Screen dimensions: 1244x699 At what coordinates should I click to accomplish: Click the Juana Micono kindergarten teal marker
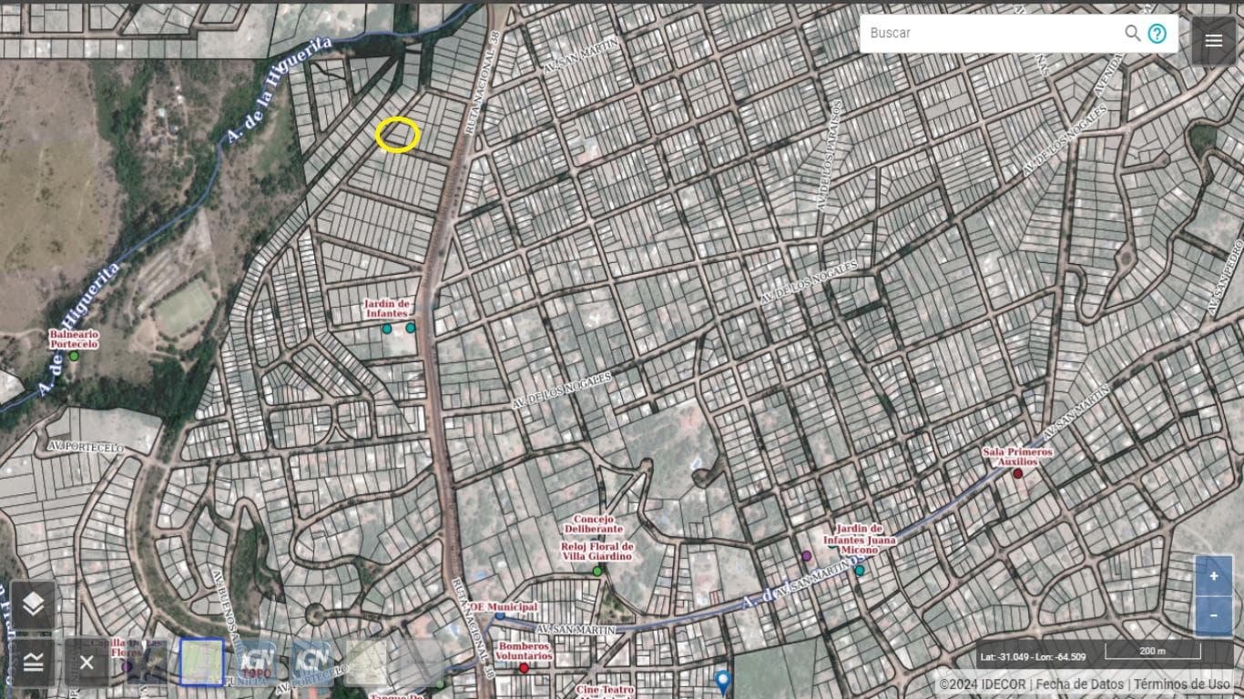[x=860, y=571]
